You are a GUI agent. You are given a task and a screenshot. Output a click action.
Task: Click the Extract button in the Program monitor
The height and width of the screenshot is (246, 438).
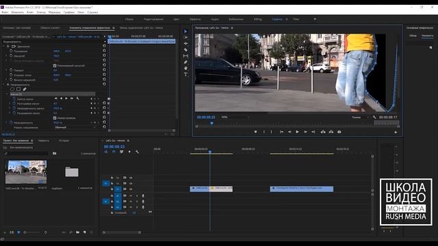coord(331,132)
